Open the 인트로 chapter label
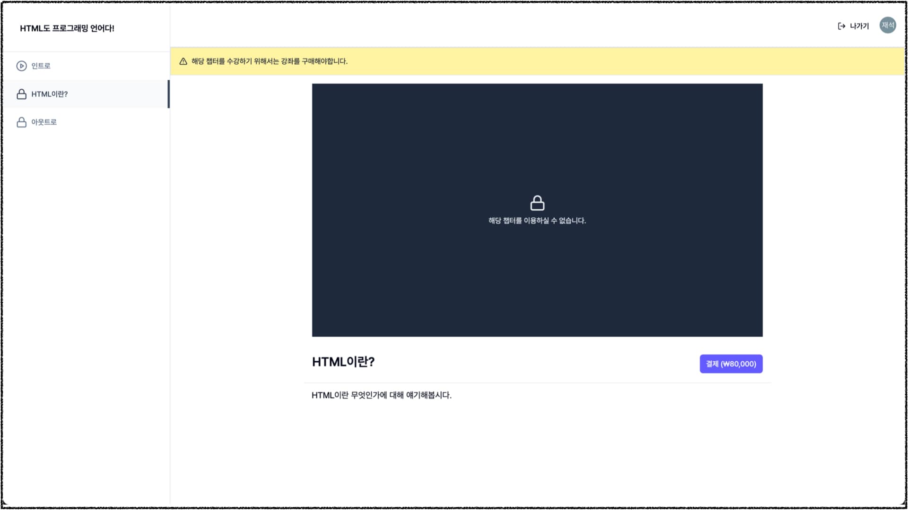908x510 pixels. 41,66
